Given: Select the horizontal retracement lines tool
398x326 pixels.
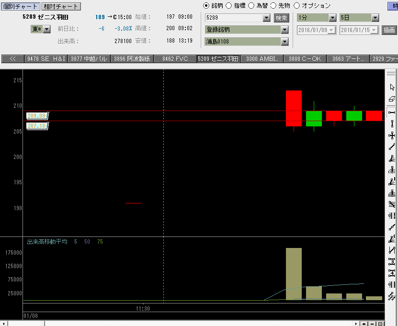Looking at the screenshot, I should coord(392,204).
